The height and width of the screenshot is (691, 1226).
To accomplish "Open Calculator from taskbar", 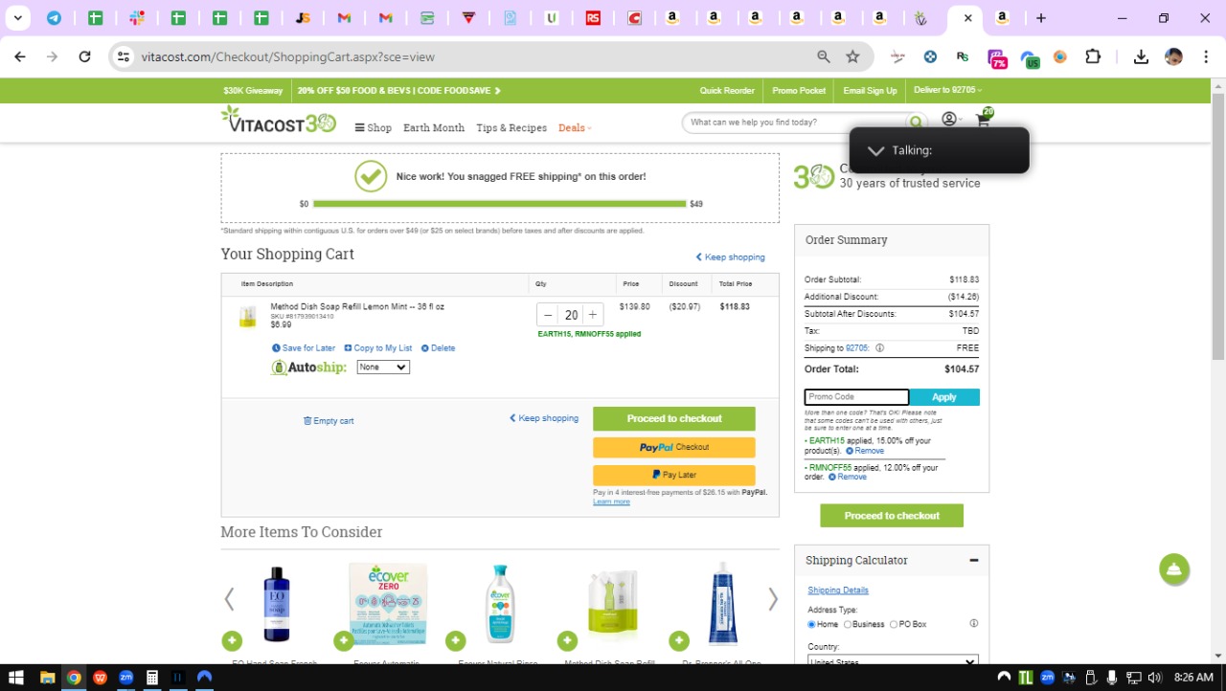I will pos(151,678).
